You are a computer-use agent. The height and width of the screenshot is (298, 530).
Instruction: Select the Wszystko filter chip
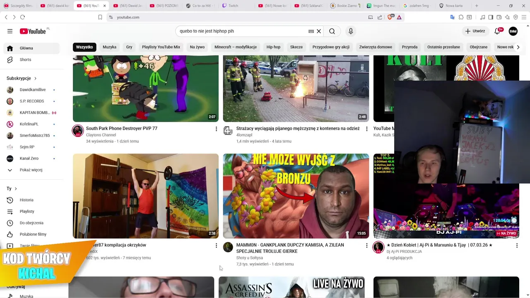click(84, 47)
